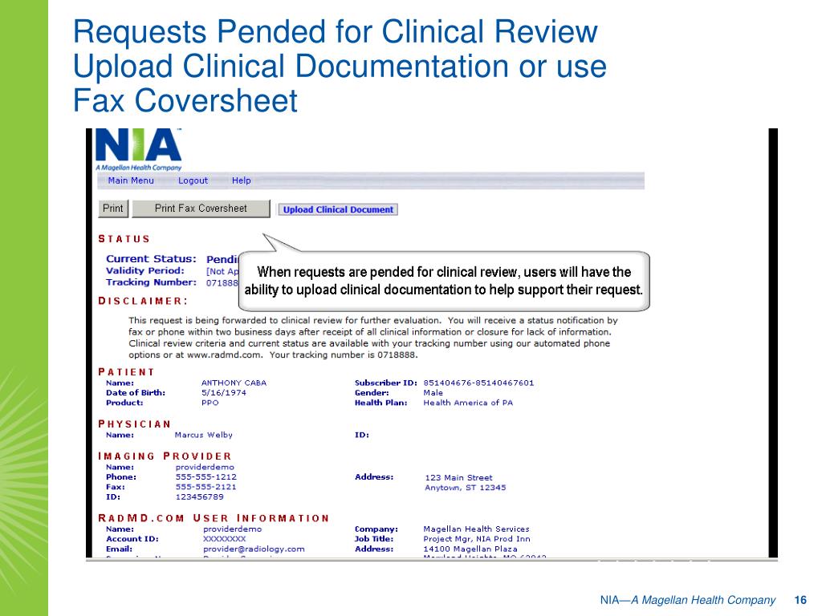
Task: Select physician name Marcus Welby
Action: click(x=203, y=436)
